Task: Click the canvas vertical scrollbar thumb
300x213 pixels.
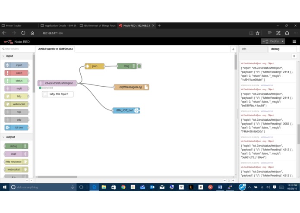Action: click(236, 62)
